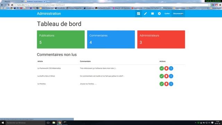
Task: View more on Materialize framework comment
Action: (x=171, y=68)
